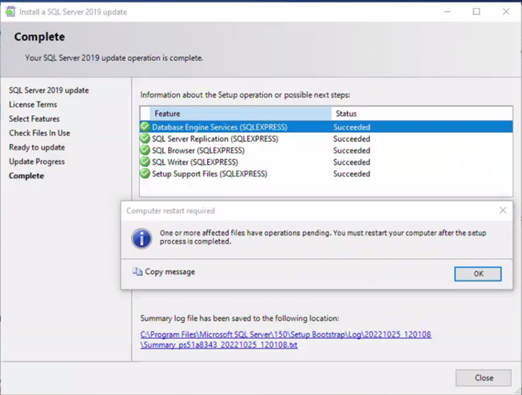Click the installer icon in the title bar

pos(10,12)
